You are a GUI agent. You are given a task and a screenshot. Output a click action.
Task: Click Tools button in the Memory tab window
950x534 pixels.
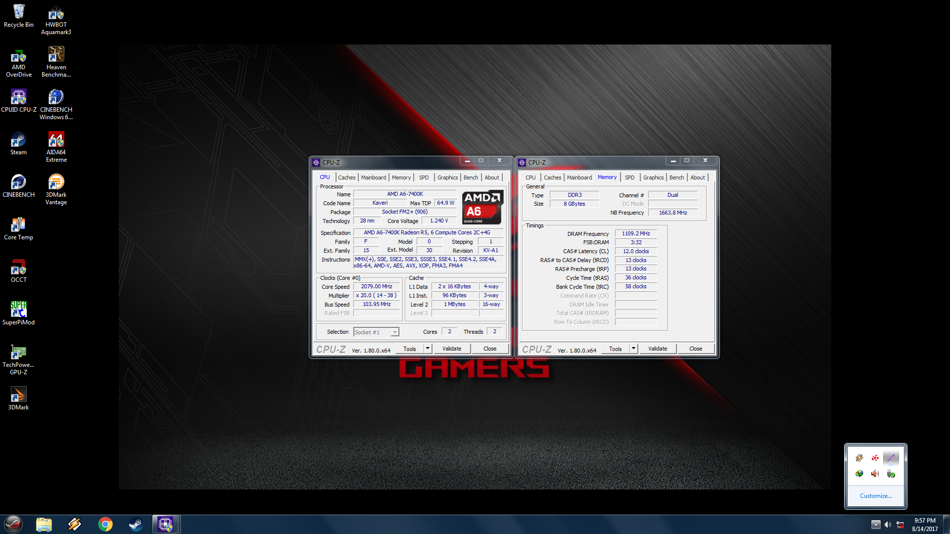[616, 349]
